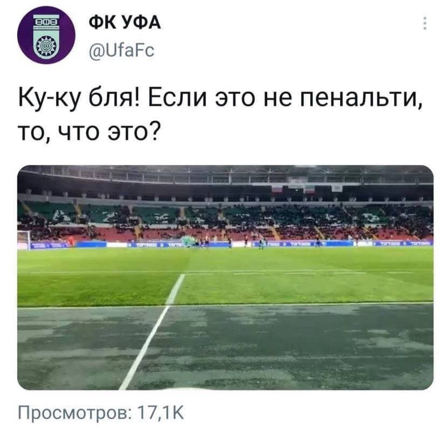This screenshot has height=444, width=446.
Task: Tap the green upper stand seats in the video
Action: (x=225, y=213)
